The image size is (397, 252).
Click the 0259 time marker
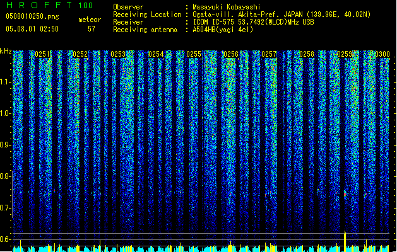click(345, 54)
